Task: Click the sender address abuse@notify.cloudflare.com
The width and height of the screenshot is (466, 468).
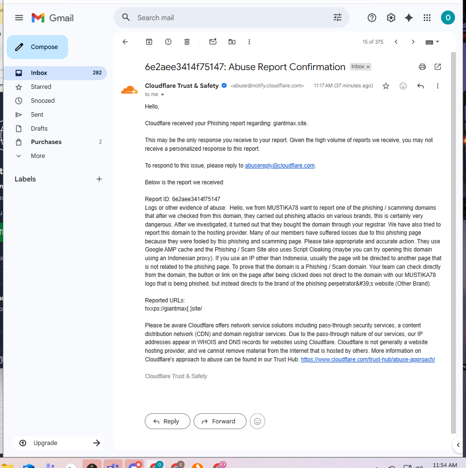Action: click(267, 85)
